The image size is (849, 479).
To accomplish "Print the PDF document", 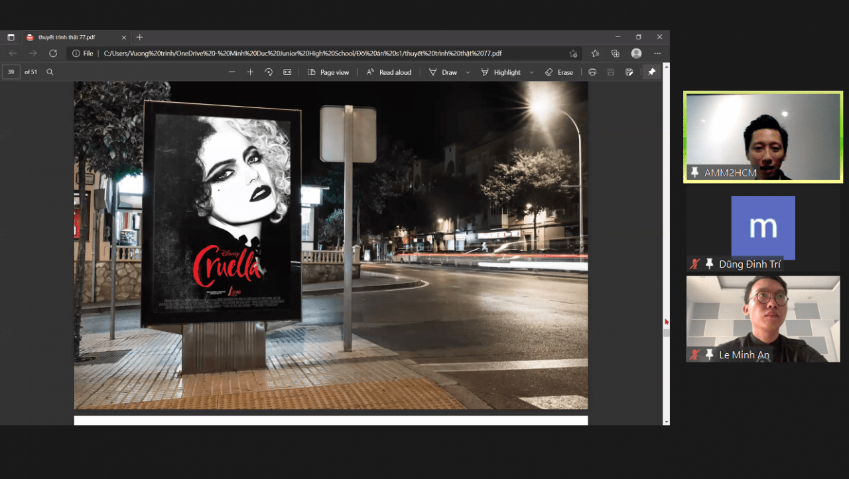I will [592, 72].
